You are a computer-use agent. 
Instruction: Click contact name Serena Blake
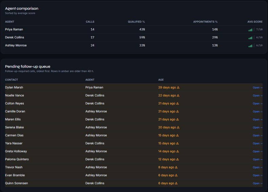click(x=14, y=127)
